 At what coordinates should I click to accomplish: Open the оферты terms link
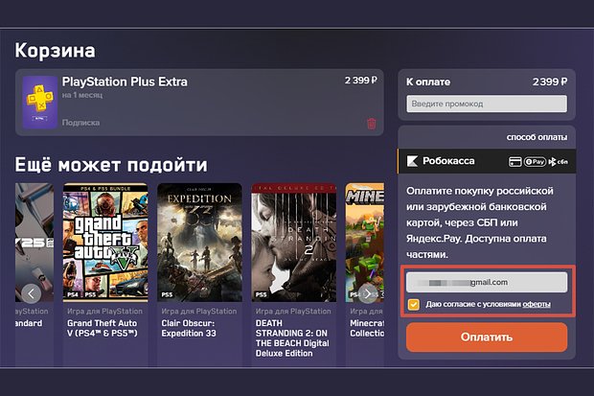(537, 304)
